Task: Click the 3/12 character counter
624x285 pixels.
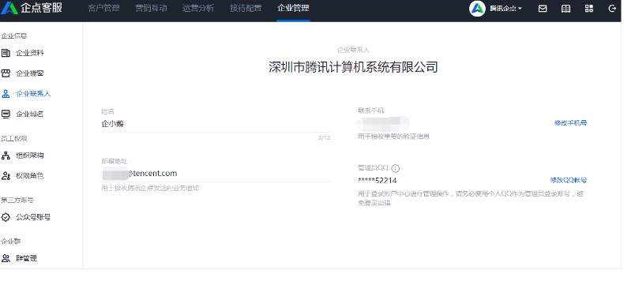Action: point(324,138)
